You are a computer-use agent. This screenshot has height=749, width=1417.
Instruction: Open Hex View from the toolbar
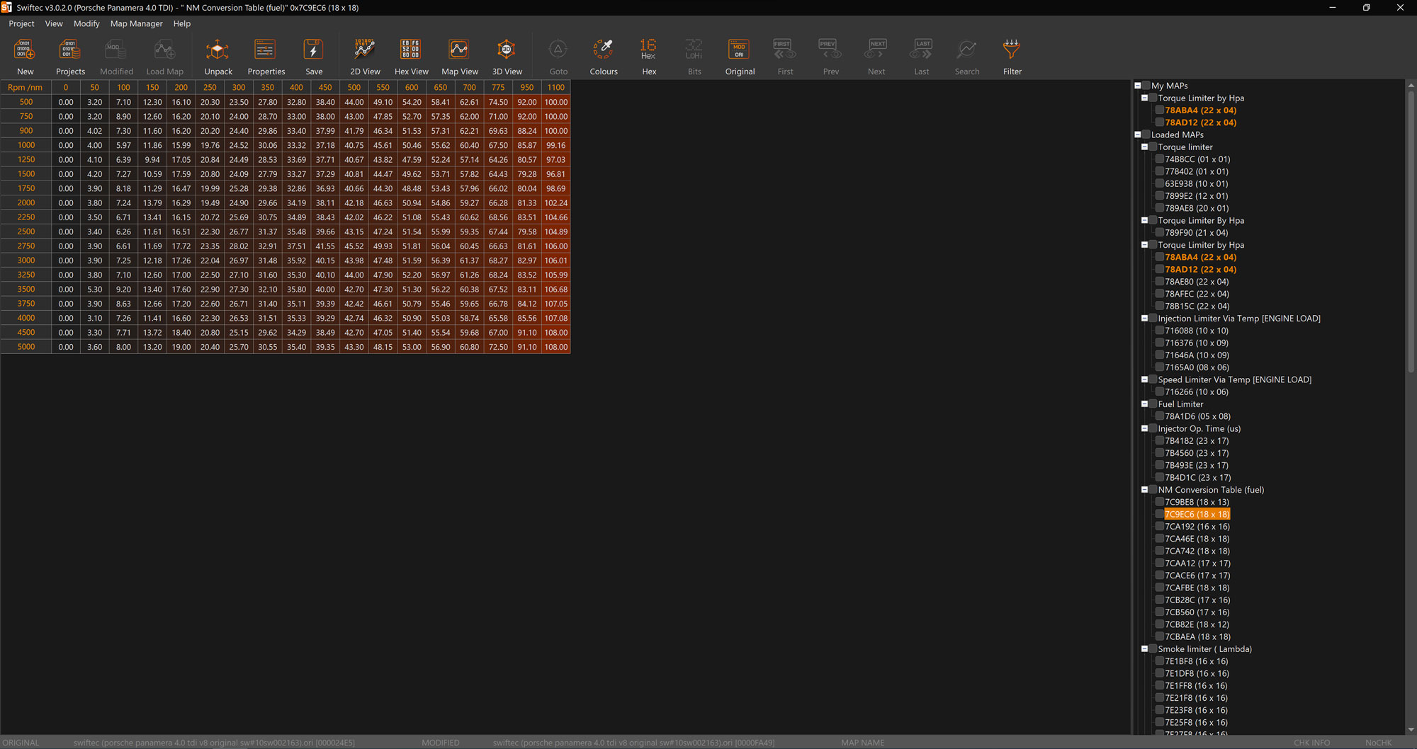click(411, 50)
